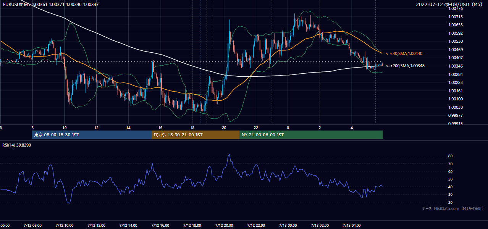The width and height of the screenshot is (488, 229).
Task: Click the 1.00469 price axis label
Action: point(456,50)
